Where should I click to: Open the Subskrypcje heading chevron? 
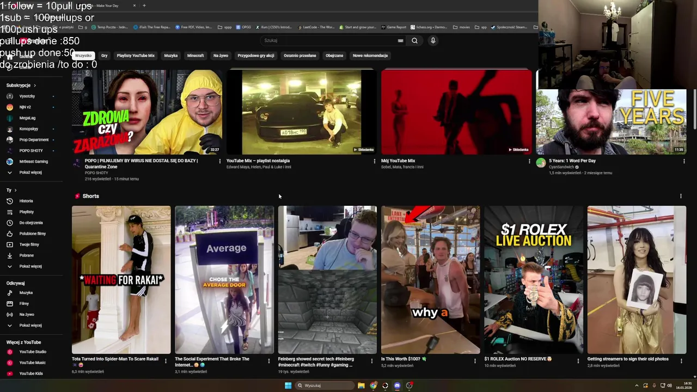tap(35, 85)
